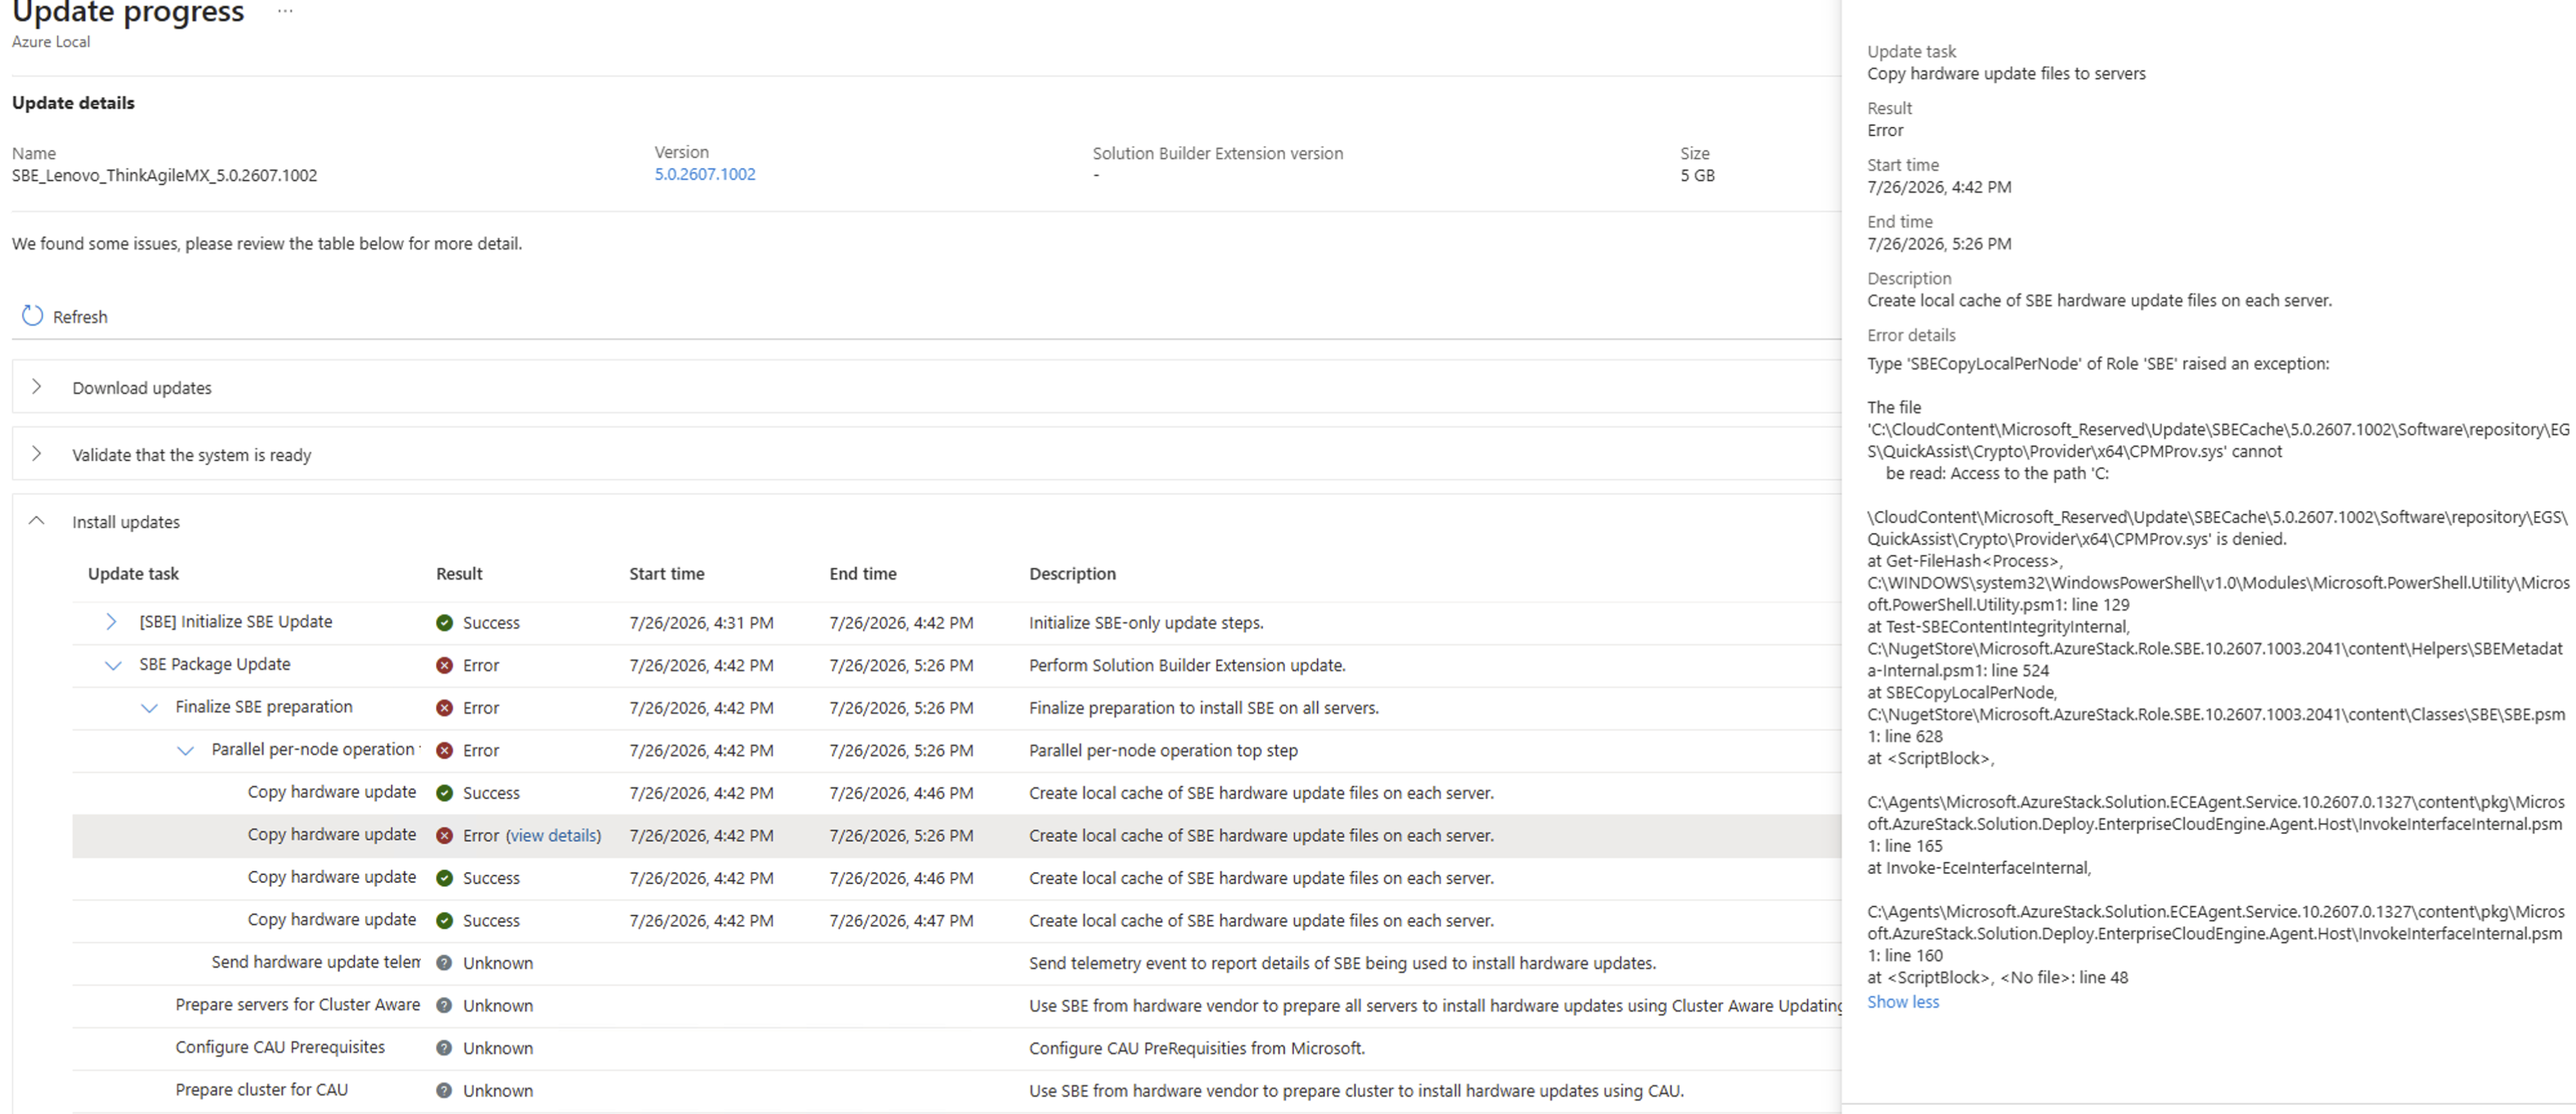Open the ellipsis menu beside Update progress
The image size is (2576, 1114).
285,11
